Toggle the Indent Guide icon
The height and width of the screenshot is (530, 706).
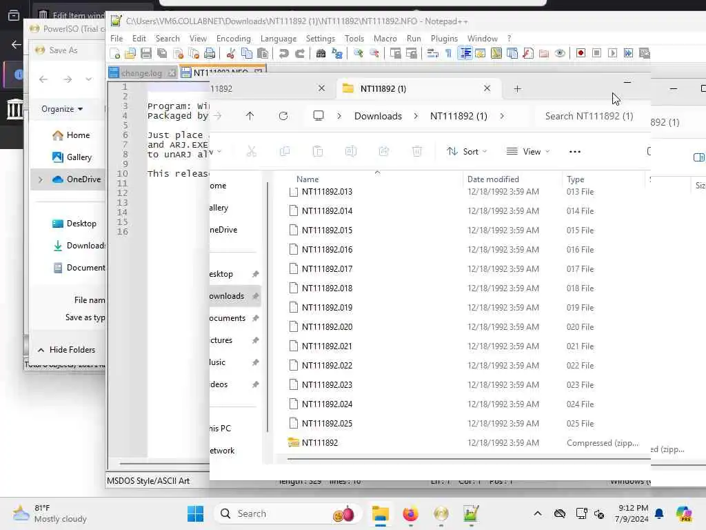465,54
